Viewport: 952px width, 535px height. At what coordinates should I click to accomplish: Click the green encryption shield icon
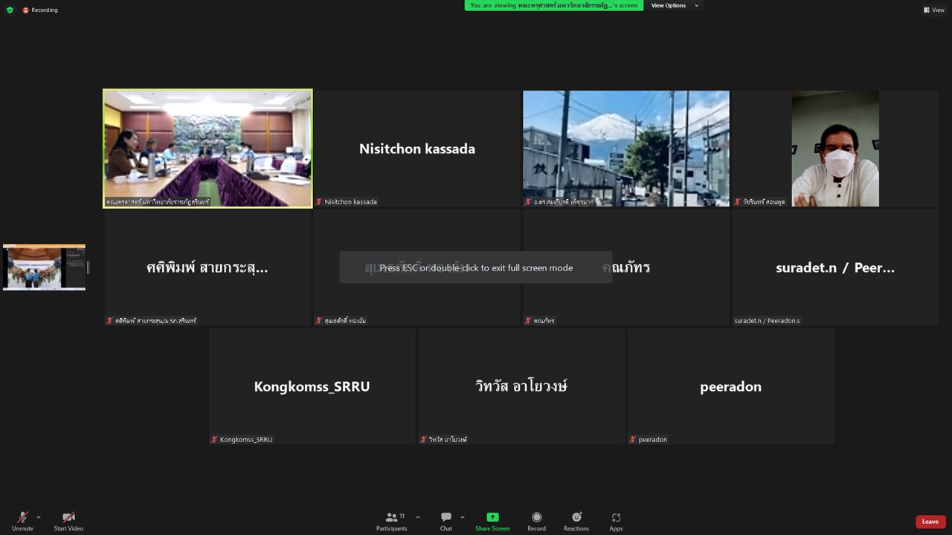[10, 10]
